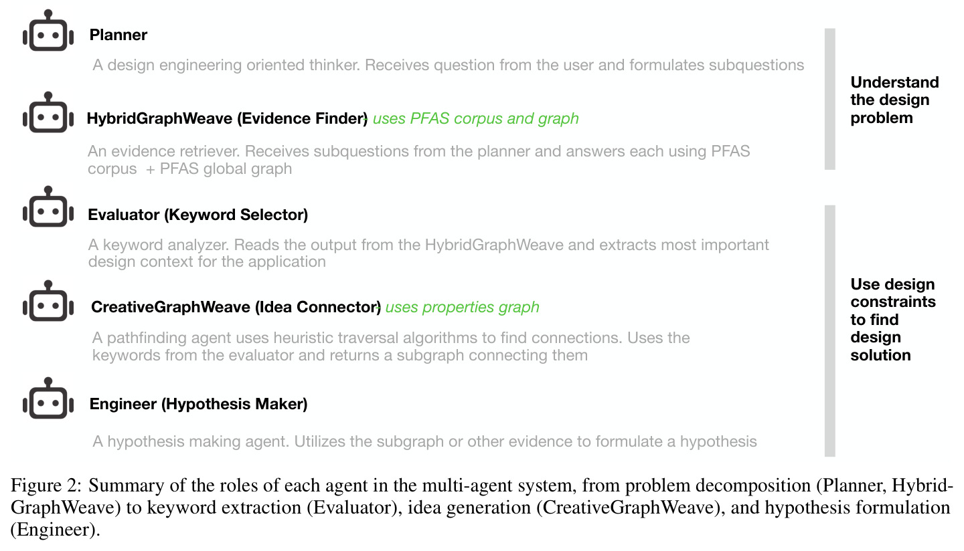964x551 pixels.
Task: Click the 'An evidence retriever' description
Action: 419,160
